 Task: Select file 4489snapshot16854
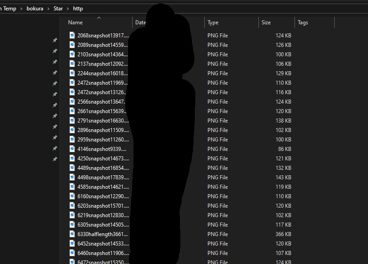pos(103,168)
